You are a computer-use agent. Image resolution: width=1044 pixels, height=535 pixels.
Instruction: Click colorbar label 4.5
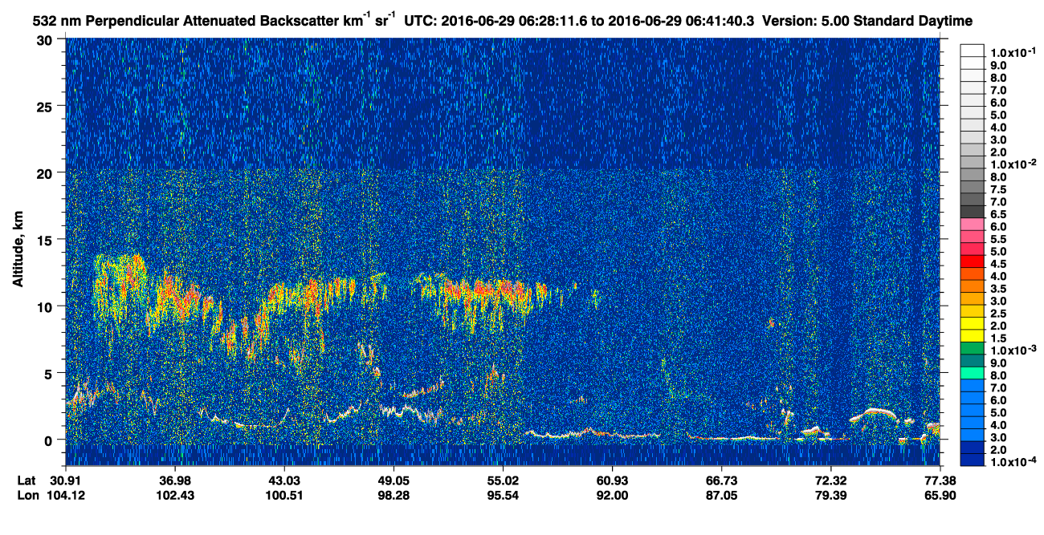[998, 264]
